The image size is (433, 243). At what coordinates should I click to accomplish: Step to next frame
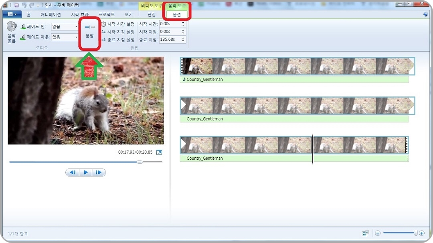(x=99, y=173)
